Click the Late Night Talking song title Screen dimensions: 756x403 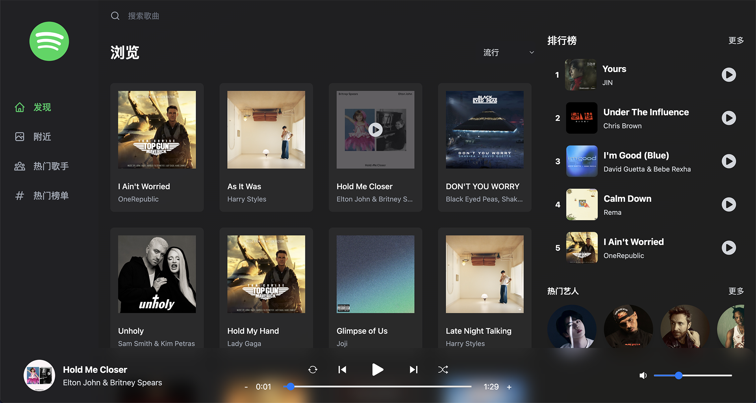[478, 331]
